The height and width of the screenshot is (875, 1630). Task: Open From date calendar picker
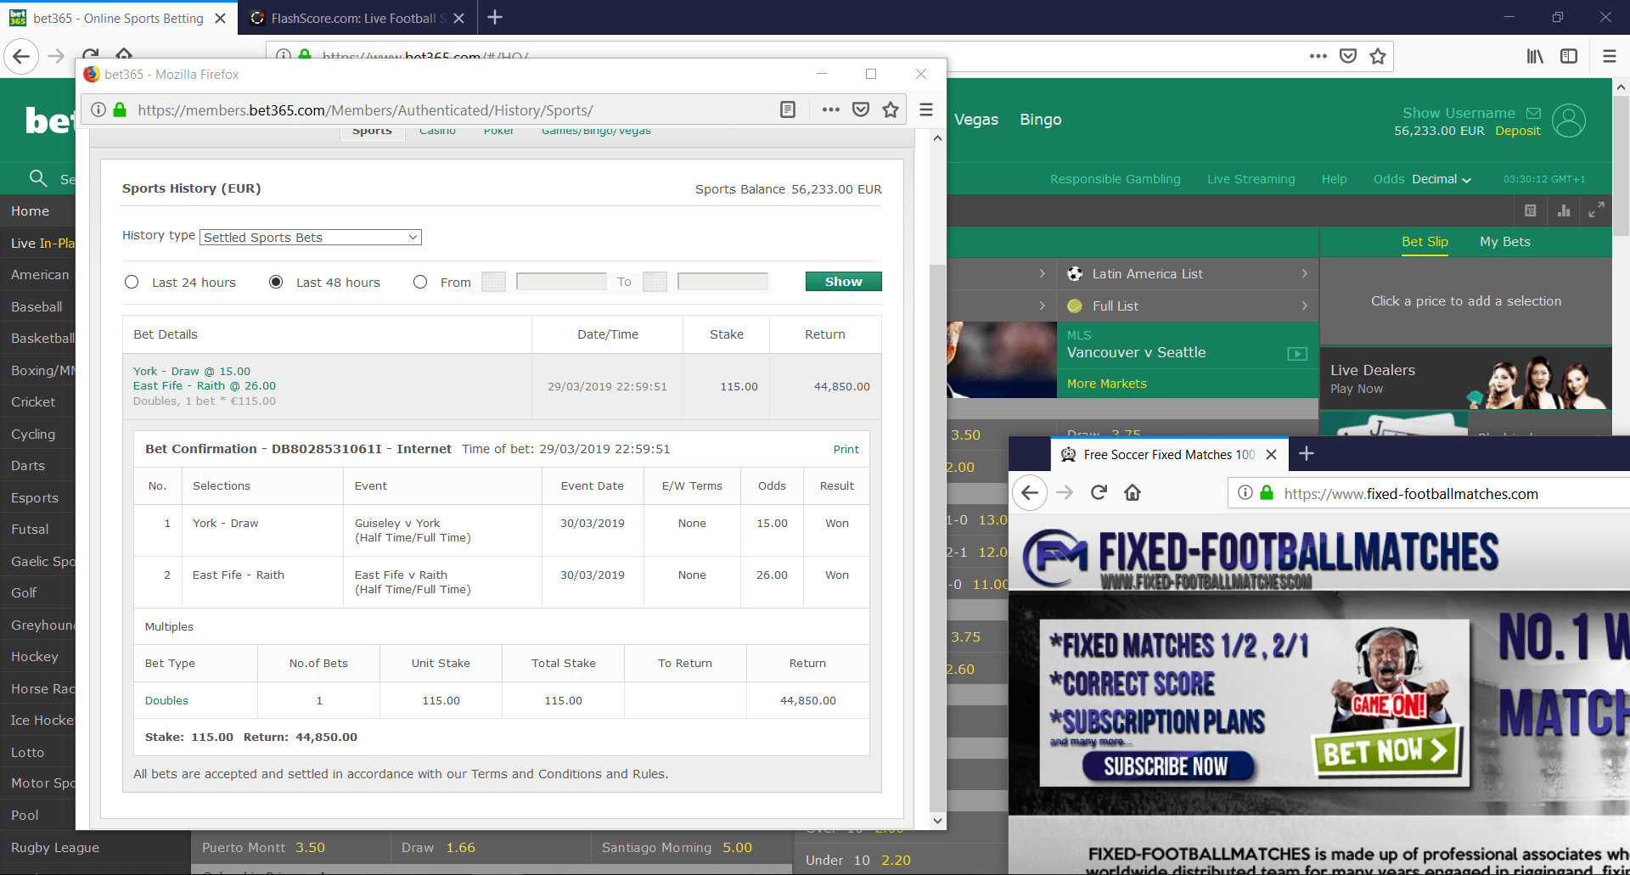pyautogui.click(x=493, y=282)
